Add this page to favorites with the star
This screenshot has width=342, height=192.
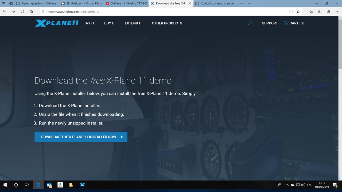pos(298,11)
